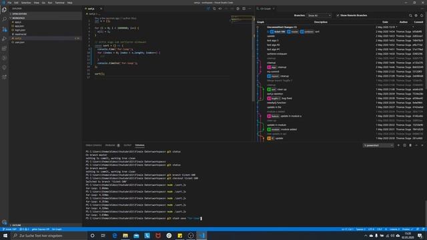Kill the terminal with trash icon
Image resolution: width=427 pixels, height=240 pixels.
410,145
